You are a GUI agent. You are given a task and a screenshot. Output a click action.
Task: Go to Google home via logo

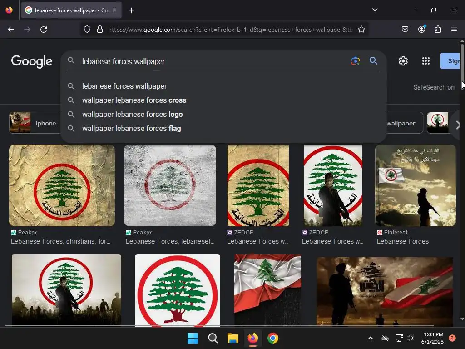[x=32, y=61]
